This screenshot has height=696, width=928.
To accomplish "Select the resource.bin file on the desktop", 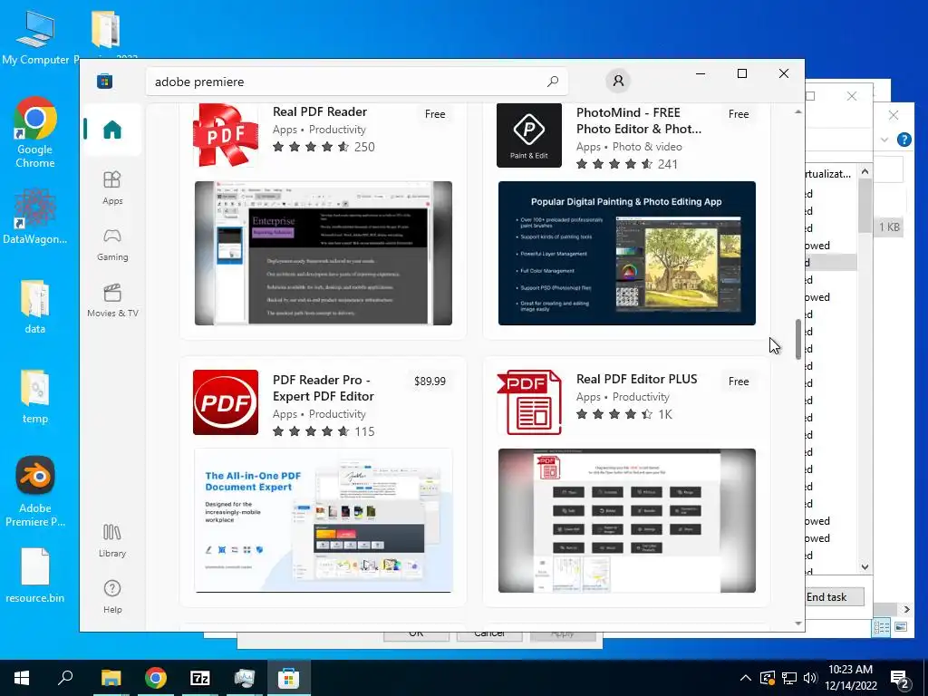I will (x=35, y=575).
